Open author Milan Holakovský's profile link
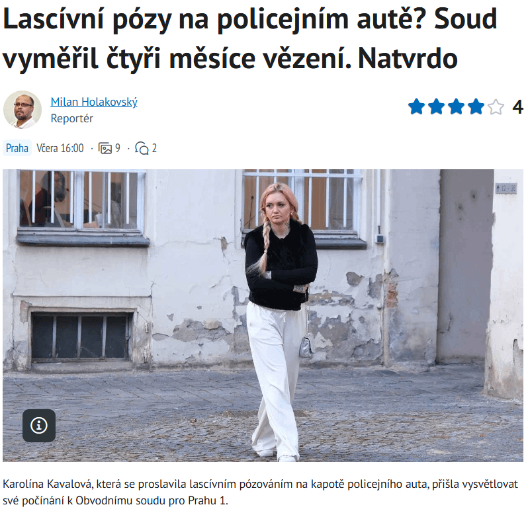The width and height of the screenshot is (528, 511). [x=94, y=102]
